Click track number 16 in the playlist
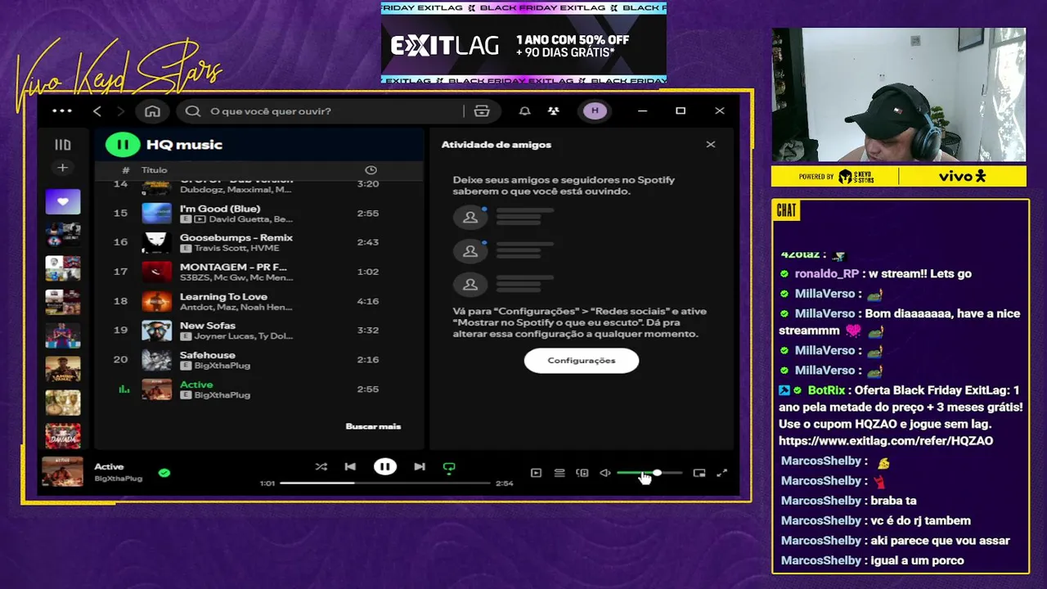Viewport: 1047px width, 589px height. [121, 242]
